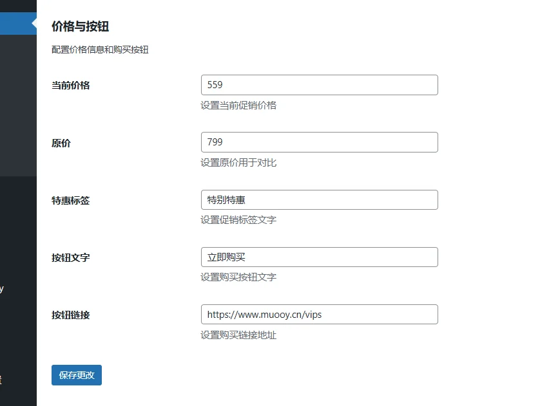Click the hint text 设置当前促销价格
Viewport: 540px width, 406px height.
pyautogui.click(x=238, y=105)
